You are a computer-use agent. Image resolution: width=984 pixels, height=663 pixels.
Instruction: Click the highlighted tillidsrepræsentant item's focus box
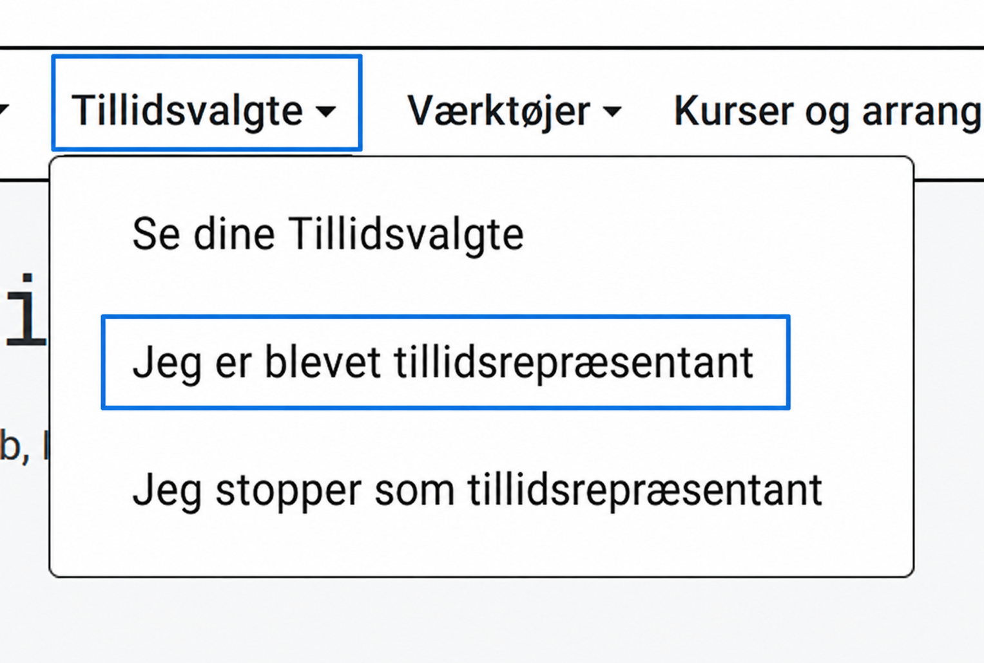click(x=445, y=362)
